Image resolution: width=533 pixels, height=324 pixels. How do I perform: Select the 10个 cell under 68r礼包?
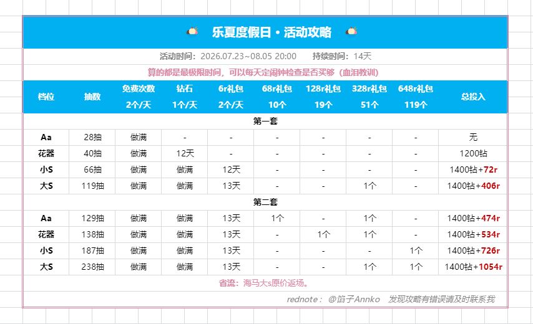tap(277, 105)
